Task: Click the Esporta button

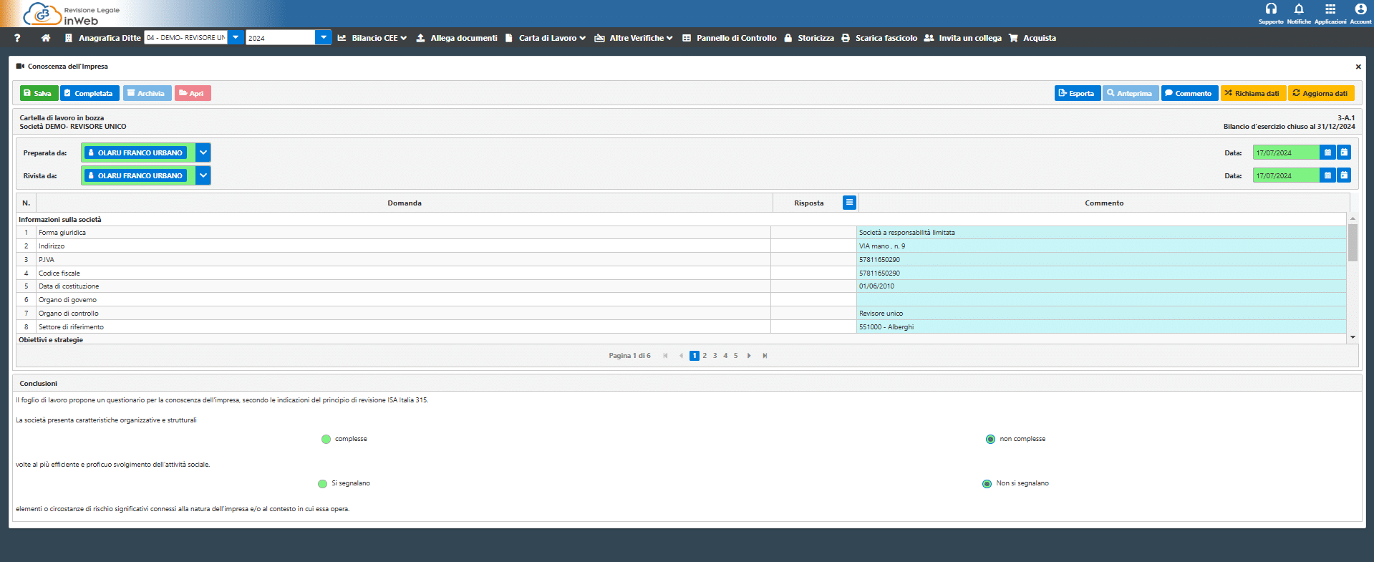Action: pyautogui.click(x=1077, y=93)
